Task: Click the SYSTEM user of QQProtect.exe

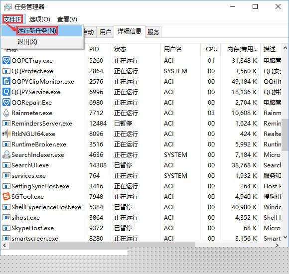Action: pyautogui.click(x=175, y=71)
